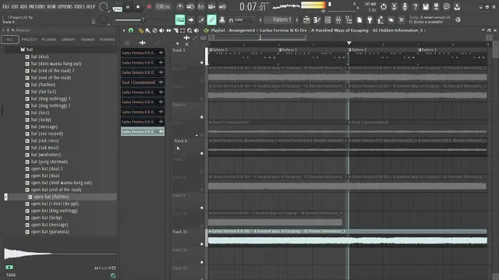Viewport: 499px width, 280px height.
Task: Select the playlist zoom magnifier tool
Action: (x=189, y=30)
